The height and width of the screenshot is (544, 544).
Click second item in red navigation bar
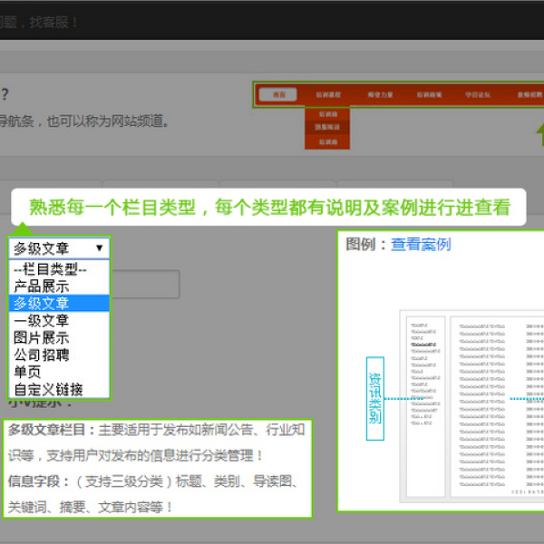(327, 94)
